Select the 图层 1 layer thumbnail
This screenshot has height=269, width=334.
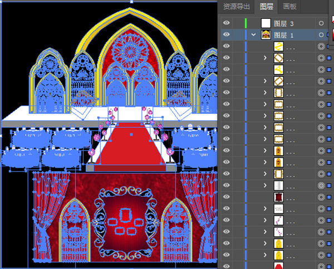click(x=266, y=34)
